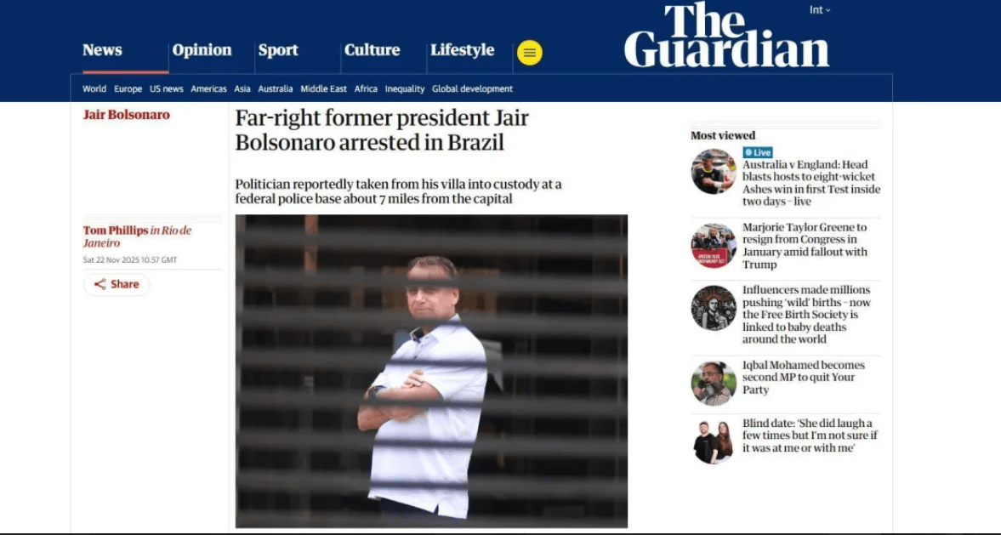The width and height of the screenshot is (1001, 535).
Task: Click the Share button
Action: pyautogui.click(x=117, y=285)
